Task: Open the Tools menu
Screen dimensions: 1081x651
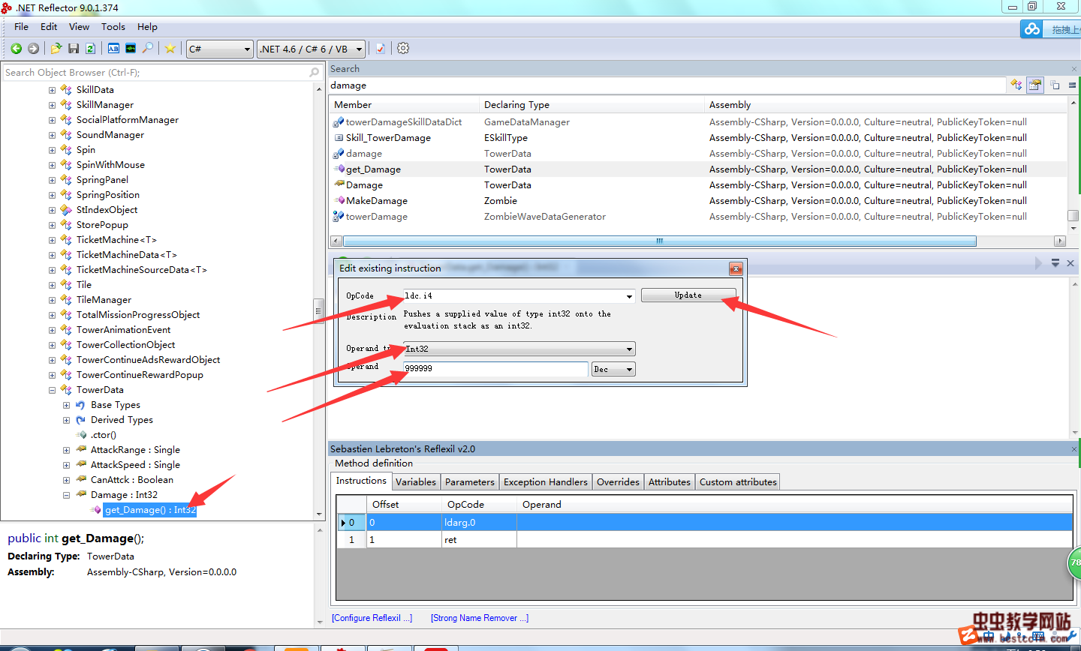Action: pyautogui.click(x=113, y=27)
